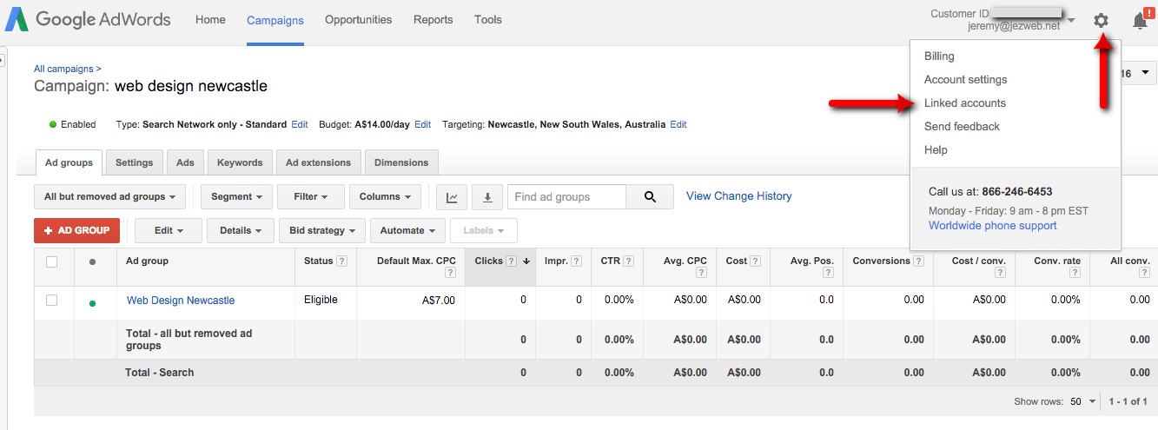
Task: Click the Google AdWords logo
Action: coord(88,19)
